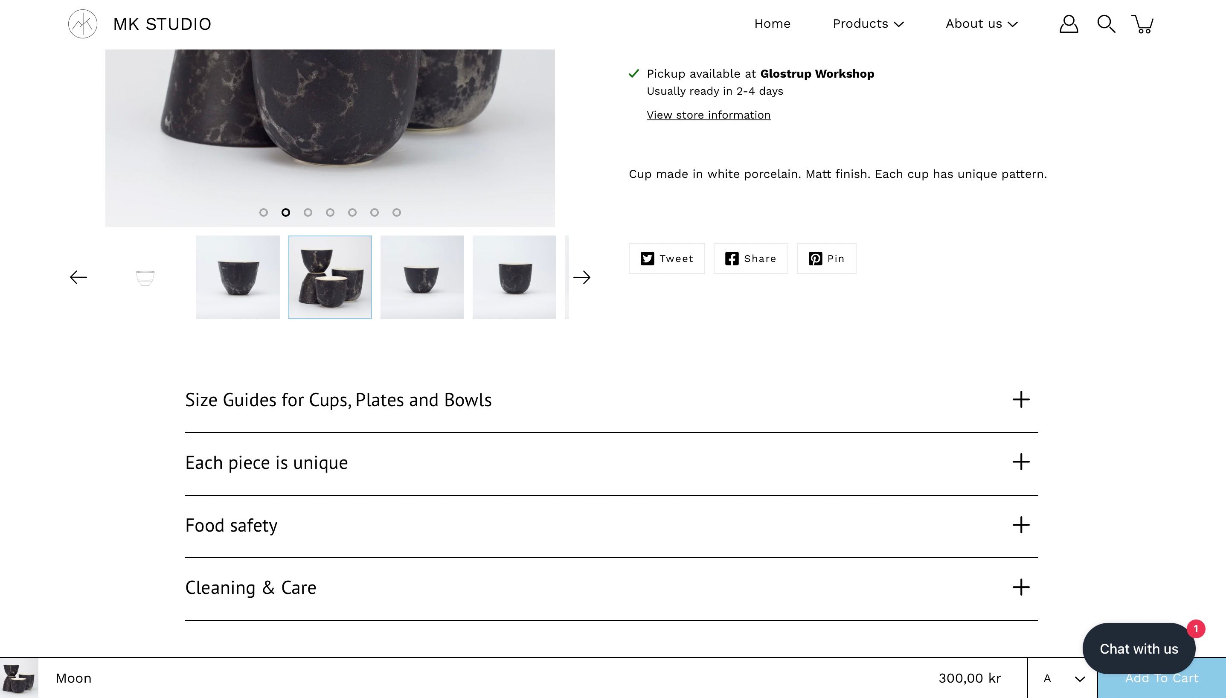Pin product on Pinterest

coord(826,259)
